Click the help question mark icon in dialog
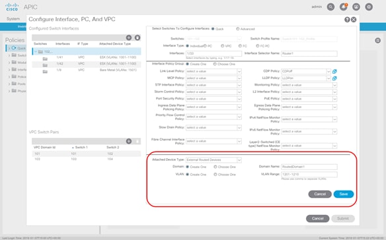 [347, 20]
